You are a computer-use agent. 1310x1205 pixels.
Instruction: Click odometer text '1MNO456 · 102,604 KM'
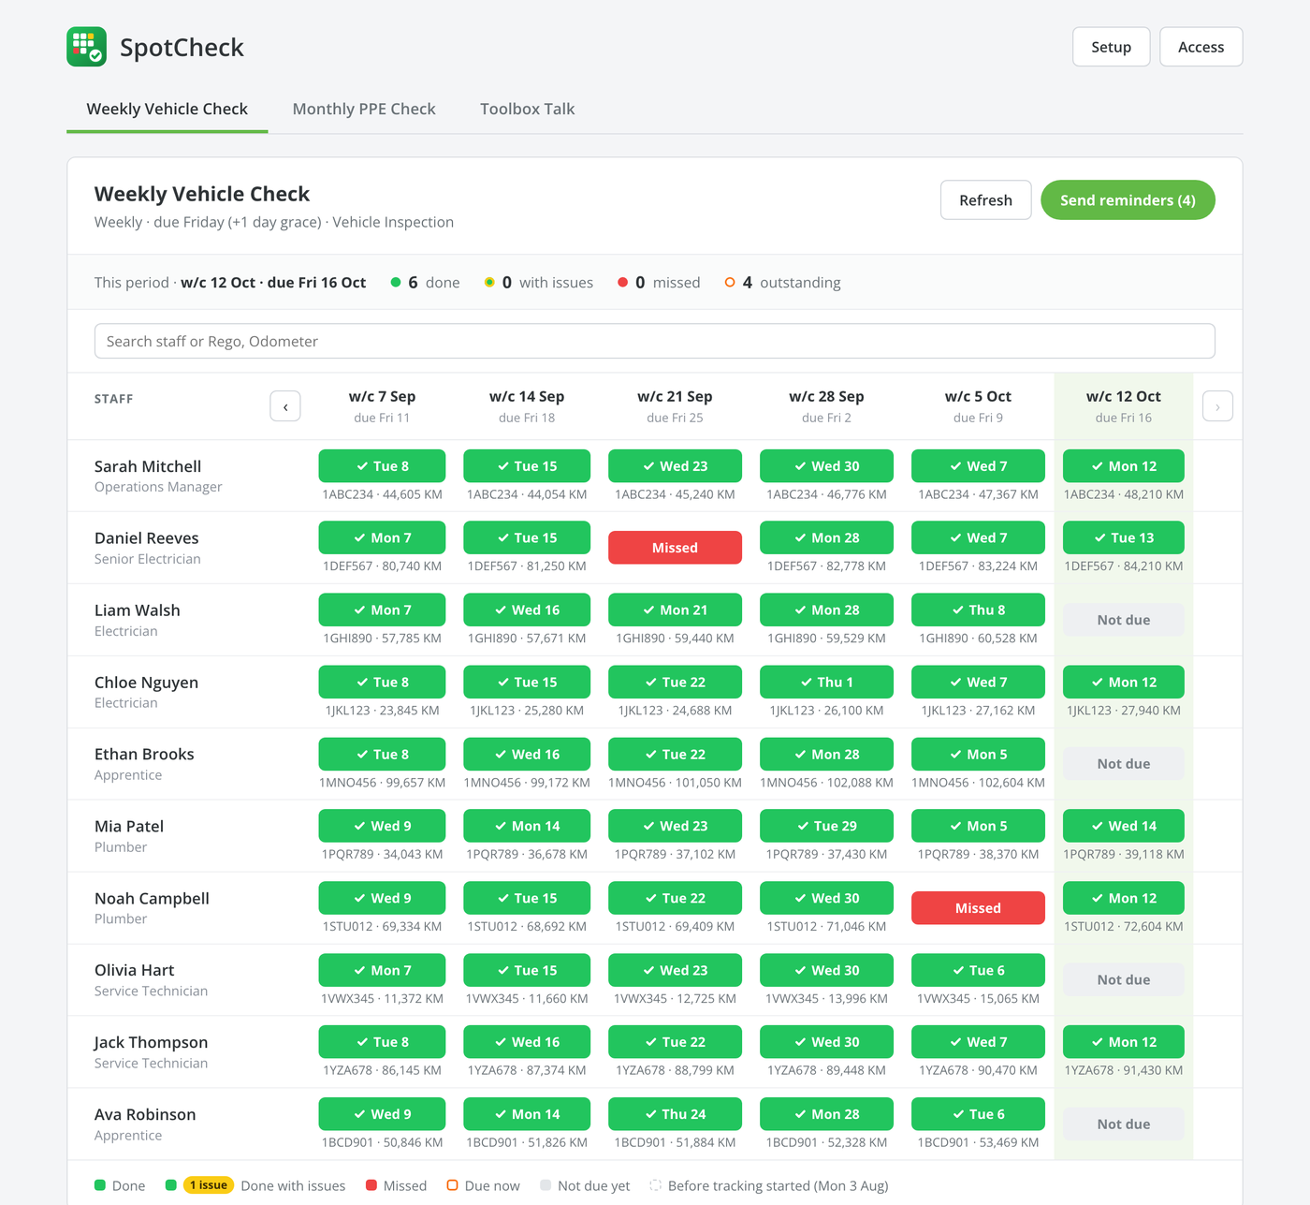[x=978, y=783]
